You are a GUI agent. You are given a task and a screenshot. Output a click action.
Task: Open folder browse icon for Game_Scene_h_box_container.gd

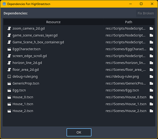(151, 42)
